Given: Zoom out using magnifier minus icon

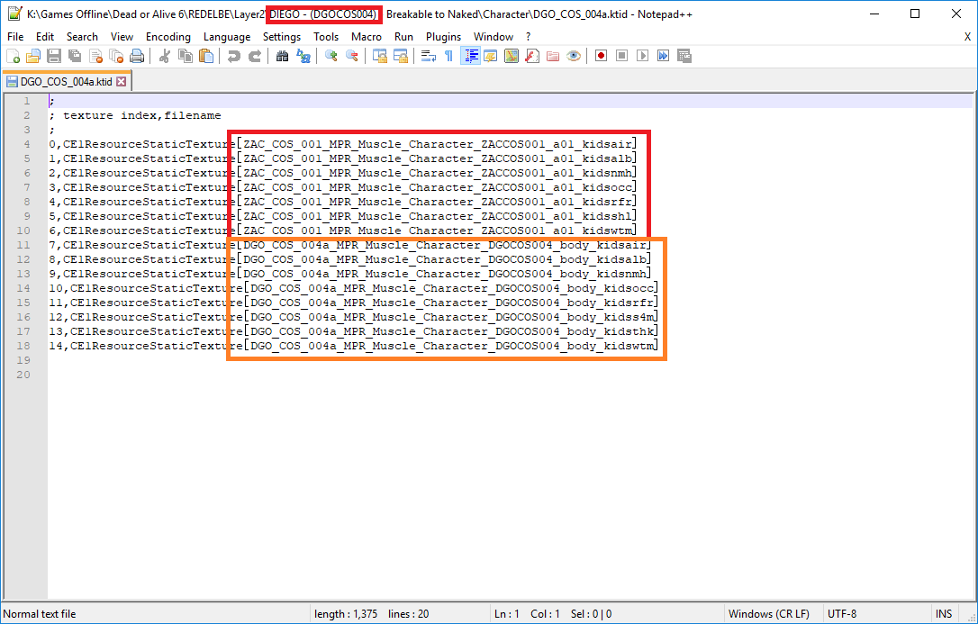Looking at the screenshot, I should 352,56.
